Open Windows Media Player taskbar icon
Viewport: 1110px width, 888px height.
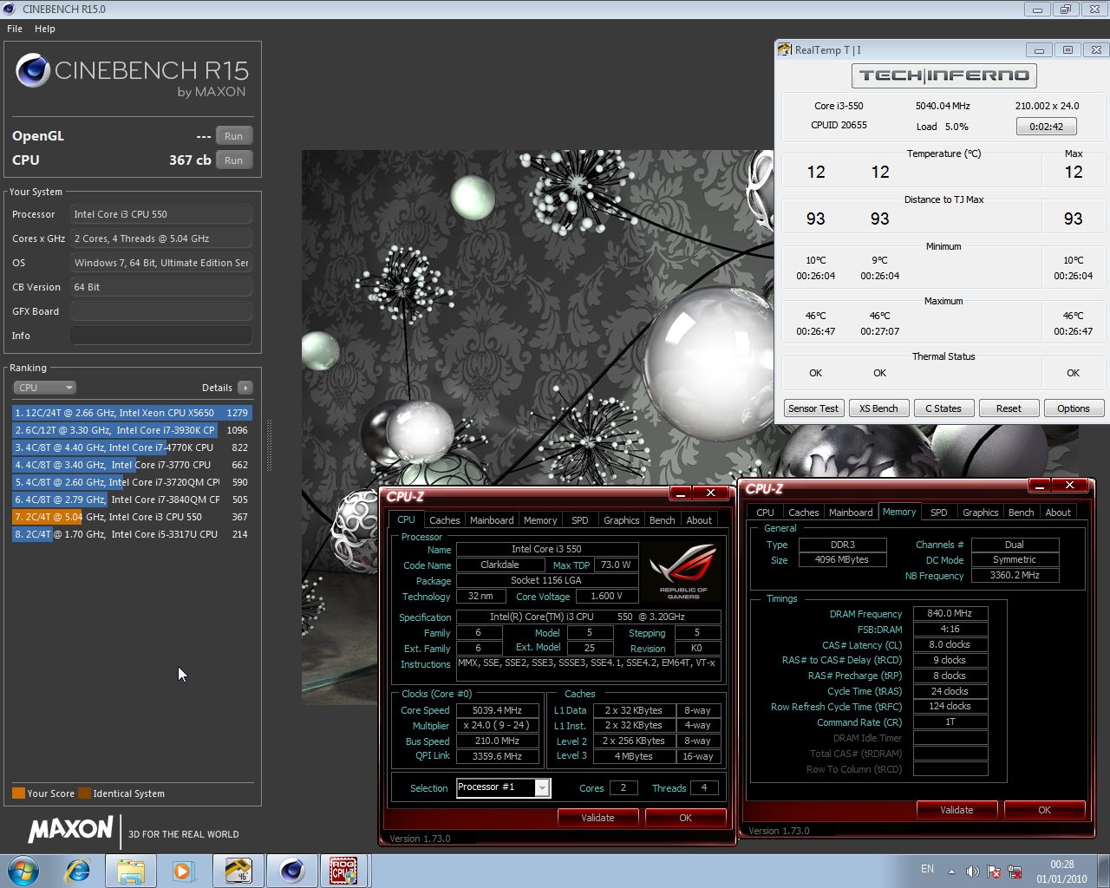pyautogui.click(x=183, y=870)
